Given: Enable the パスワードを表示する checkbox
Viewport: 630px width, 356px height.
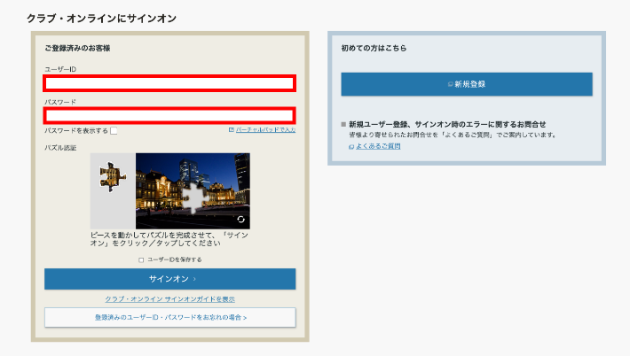Looking at the screenshot, I should 114,131.
